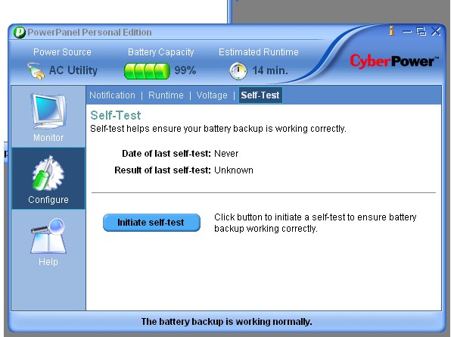Switch to the Runtime tab
The height and width of the screenshot is (337, 454).
click(x=166, y=95)
